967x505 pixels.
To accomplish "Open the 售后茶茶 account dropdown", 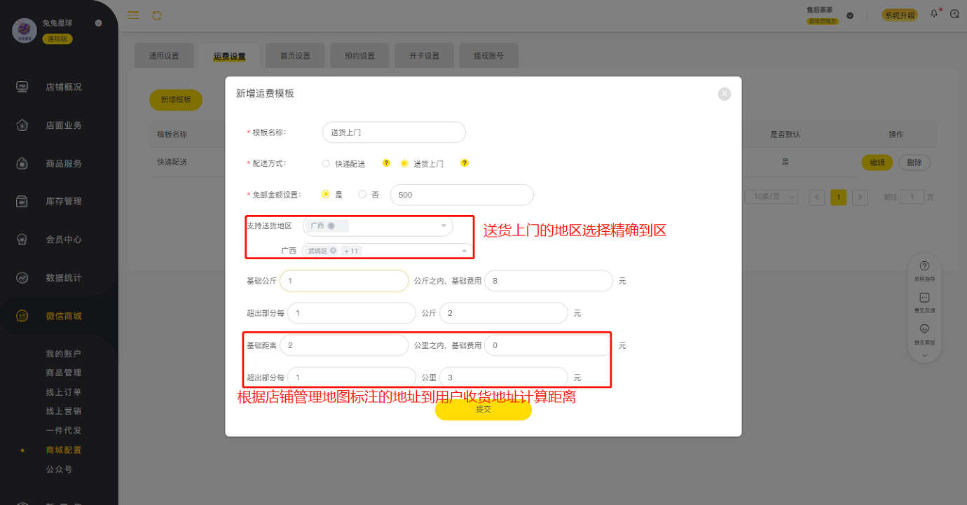I will (x=849, y=15).
